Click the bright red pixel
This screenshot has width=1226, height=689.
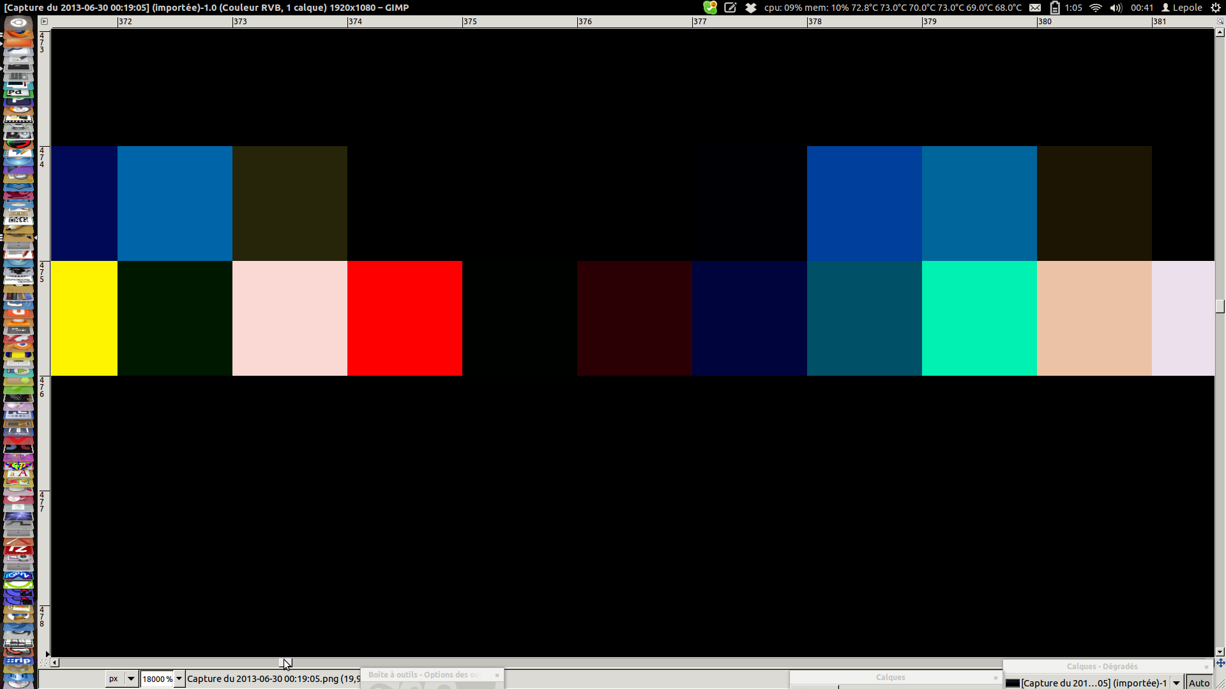tap(404, 318)
